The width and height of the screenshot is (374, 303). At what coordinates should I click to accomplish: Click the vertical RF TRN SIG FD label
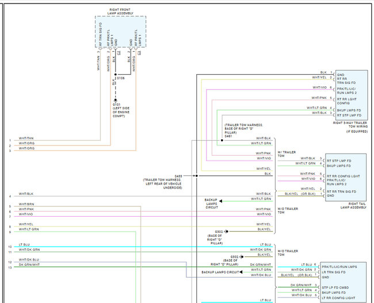(101, 34)
